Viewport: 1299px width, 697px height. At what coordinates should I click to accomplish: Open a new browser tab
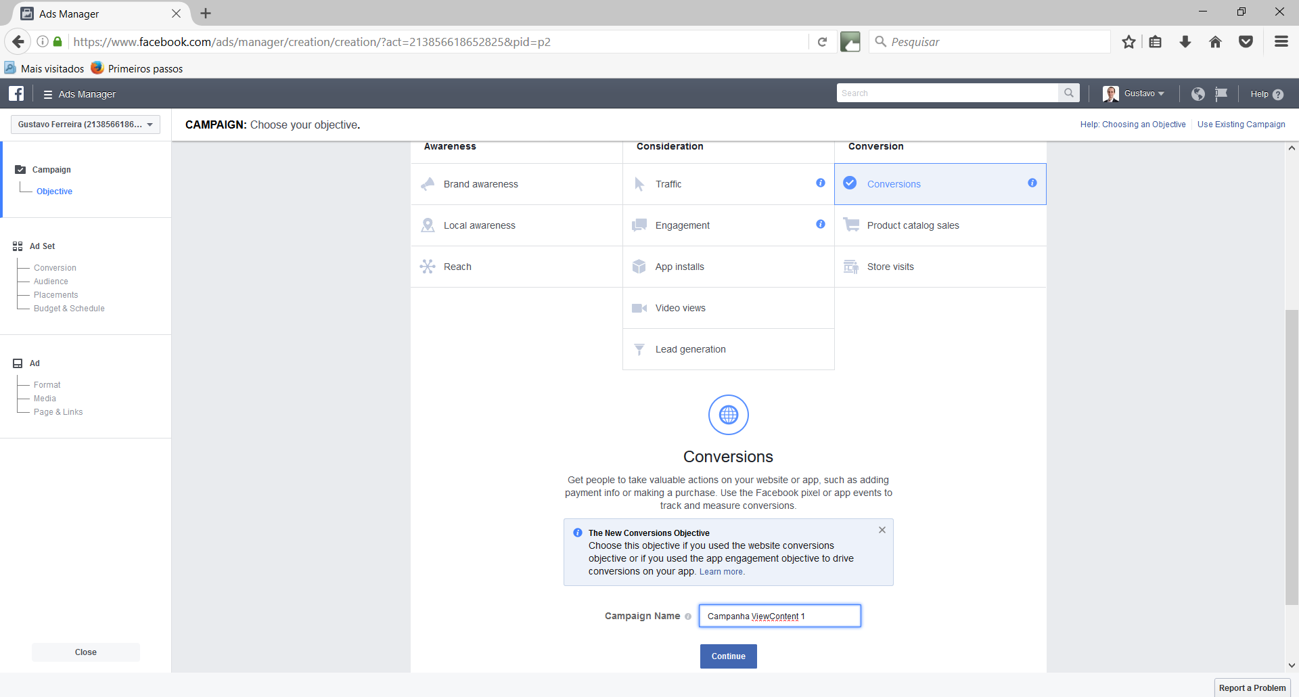coord(206,14)
